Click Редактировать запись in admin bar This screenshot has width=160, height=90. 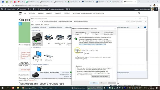(56, 9)
